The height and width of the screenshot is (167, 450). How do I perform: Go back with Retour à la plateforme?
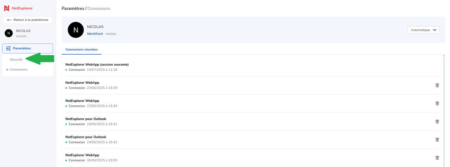pyautogui.click(x=28, y=20)
